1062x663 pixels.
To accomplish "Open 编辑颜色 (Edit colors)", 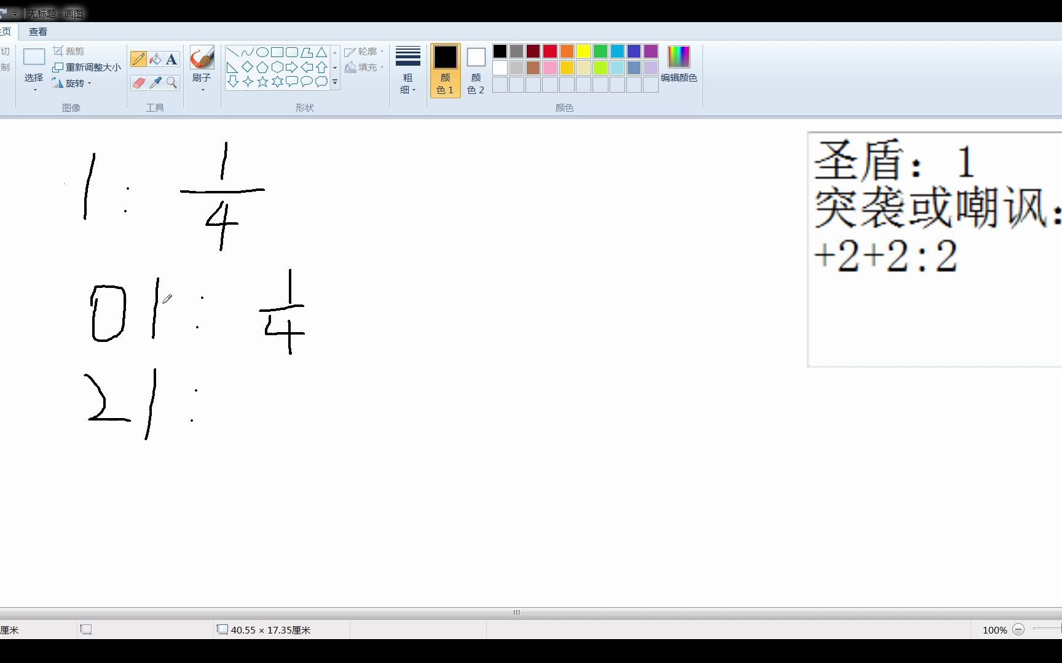I will pos(678,64).
